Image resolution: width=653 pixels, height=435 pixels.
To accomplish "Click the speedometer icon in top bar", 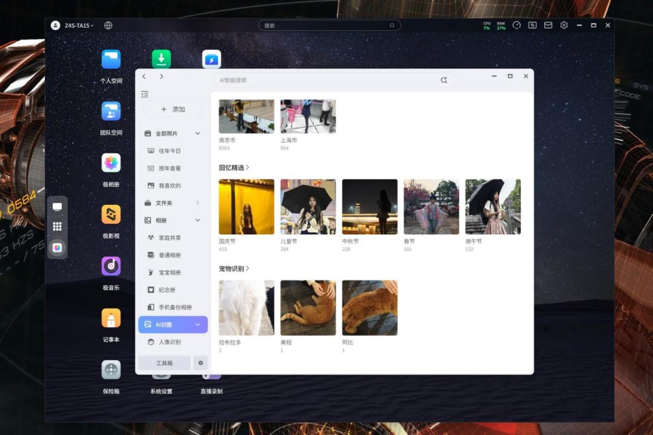I will click(516, 25).
